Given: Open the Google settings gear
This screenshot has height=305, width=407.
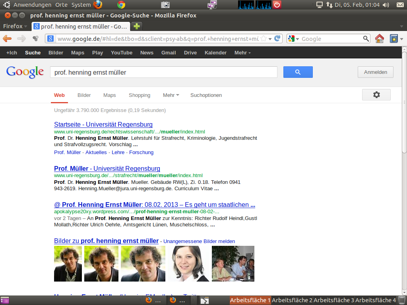Looking at the screenshot, I should coord(376,95).
